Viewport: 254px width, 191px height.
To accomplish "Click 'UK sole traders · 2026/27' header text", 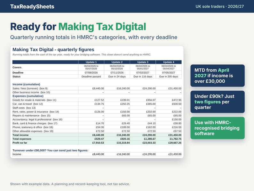I will click(219, 6).
